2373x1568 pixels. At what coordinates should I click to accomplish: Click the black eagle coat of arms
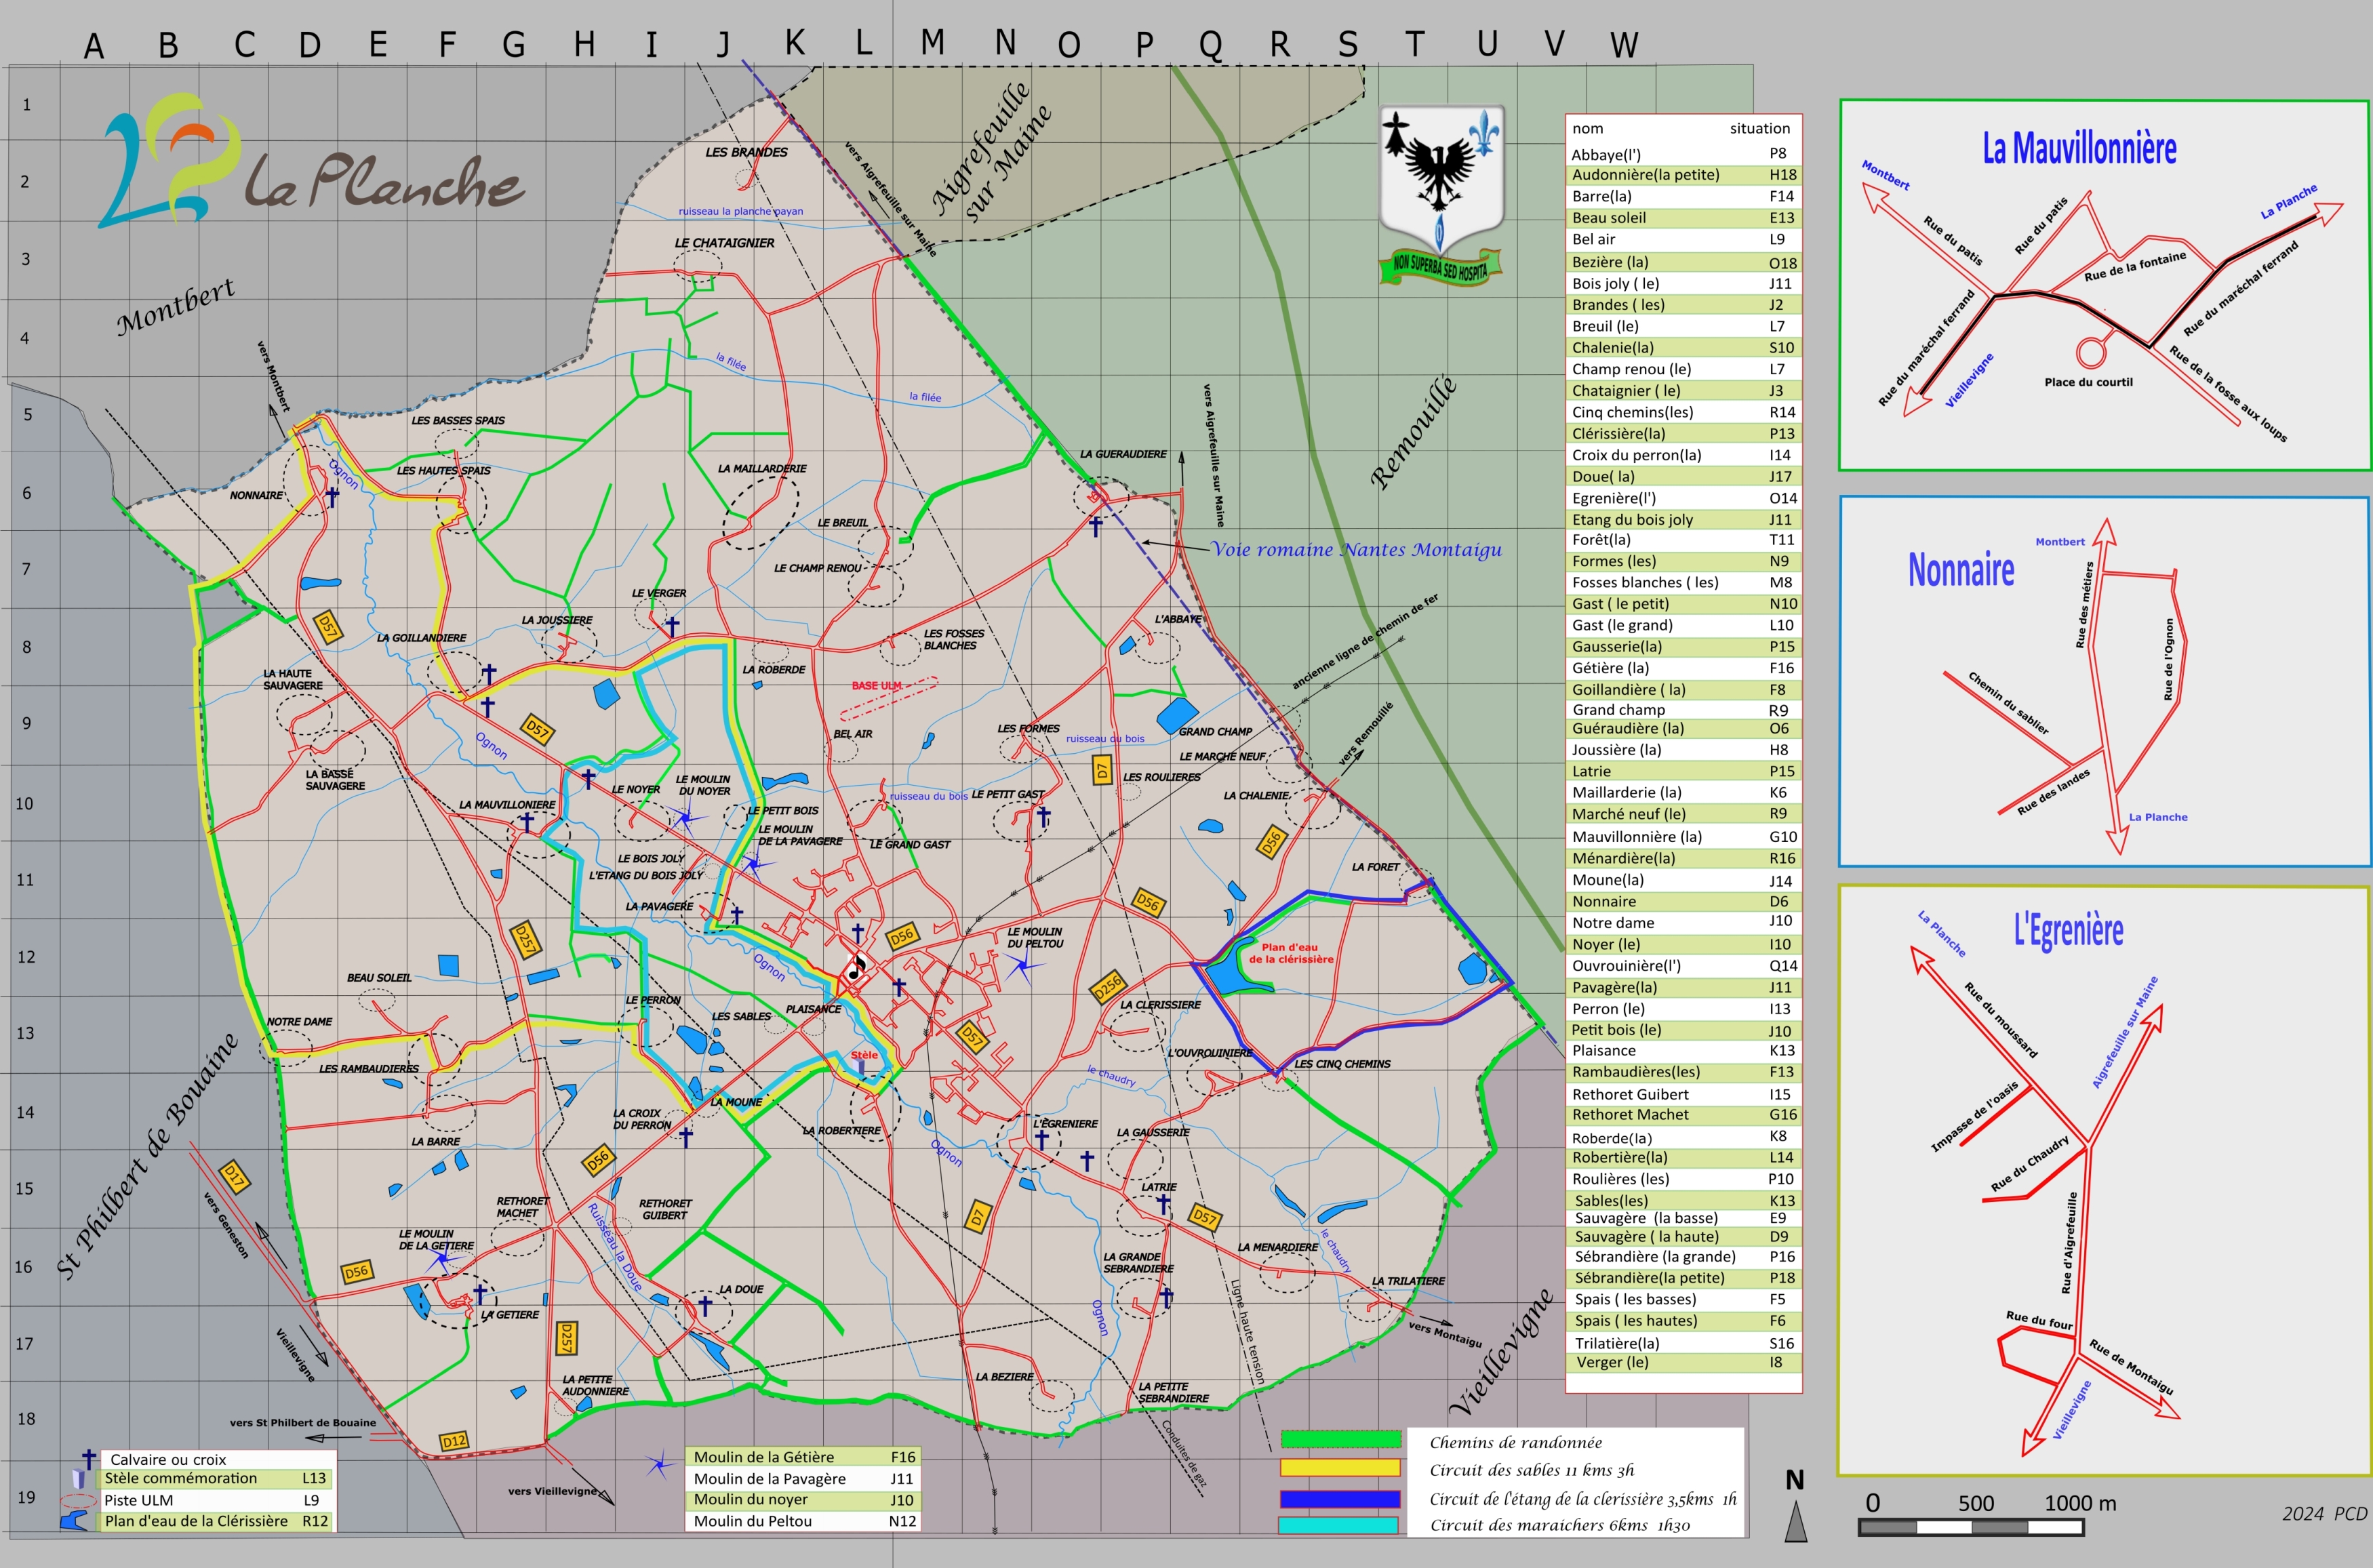click(x=1439, y=172)
